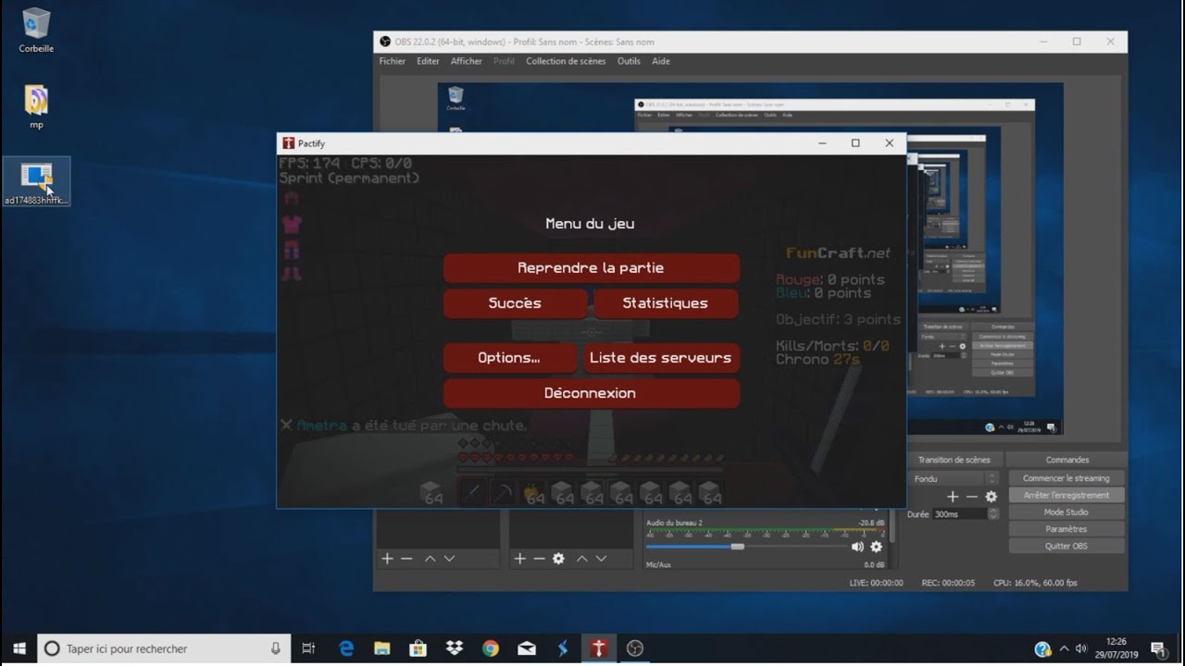
Task: Click the Pactify window title icon
Action: coord(289,143)
